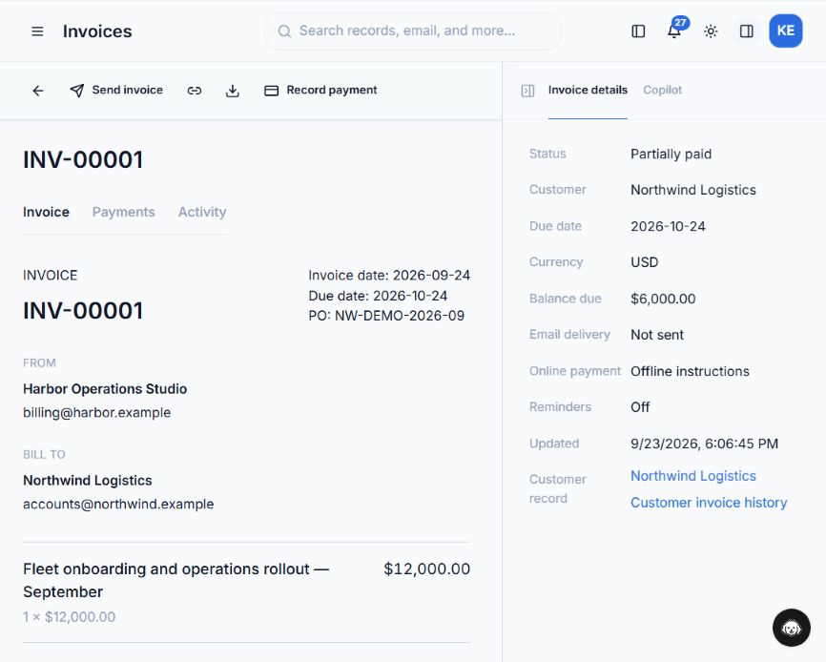The image size is (826, 662).
Task: Open the chat assistant bubble icon
Action: [x=792, y=628]
